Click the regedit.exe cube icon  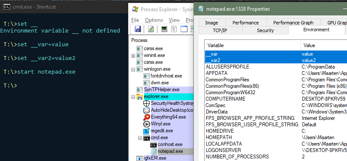147,131
